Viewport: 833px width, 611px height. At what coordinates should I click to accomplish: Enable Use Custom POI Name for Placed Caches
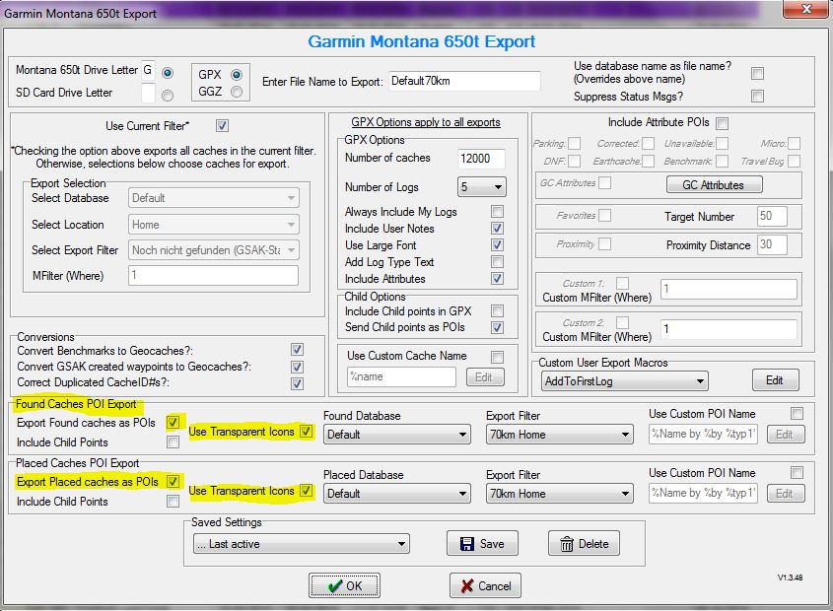point(797,472)
